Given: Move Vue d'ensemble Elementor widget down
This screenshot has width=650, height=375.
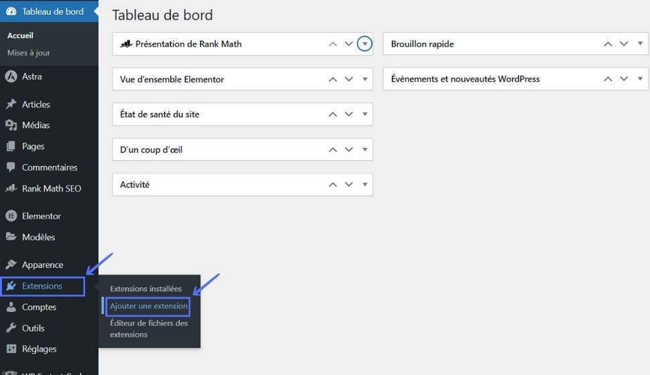Looking at the screenshot, I should 348,79.
